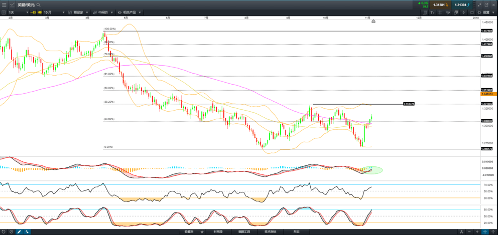Click the 1.400896 price label at the 78.60% level
The height and width of the screenshot is (235, 498).
click(x=487, y=56)
